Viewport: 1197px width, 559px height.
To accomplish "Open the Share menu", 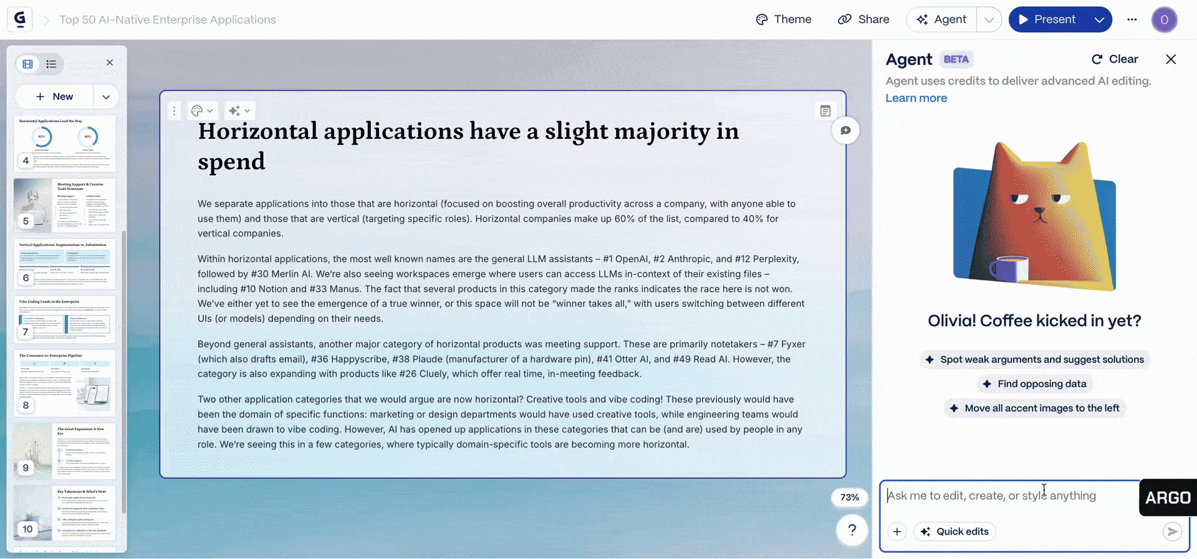I will 863,19.
